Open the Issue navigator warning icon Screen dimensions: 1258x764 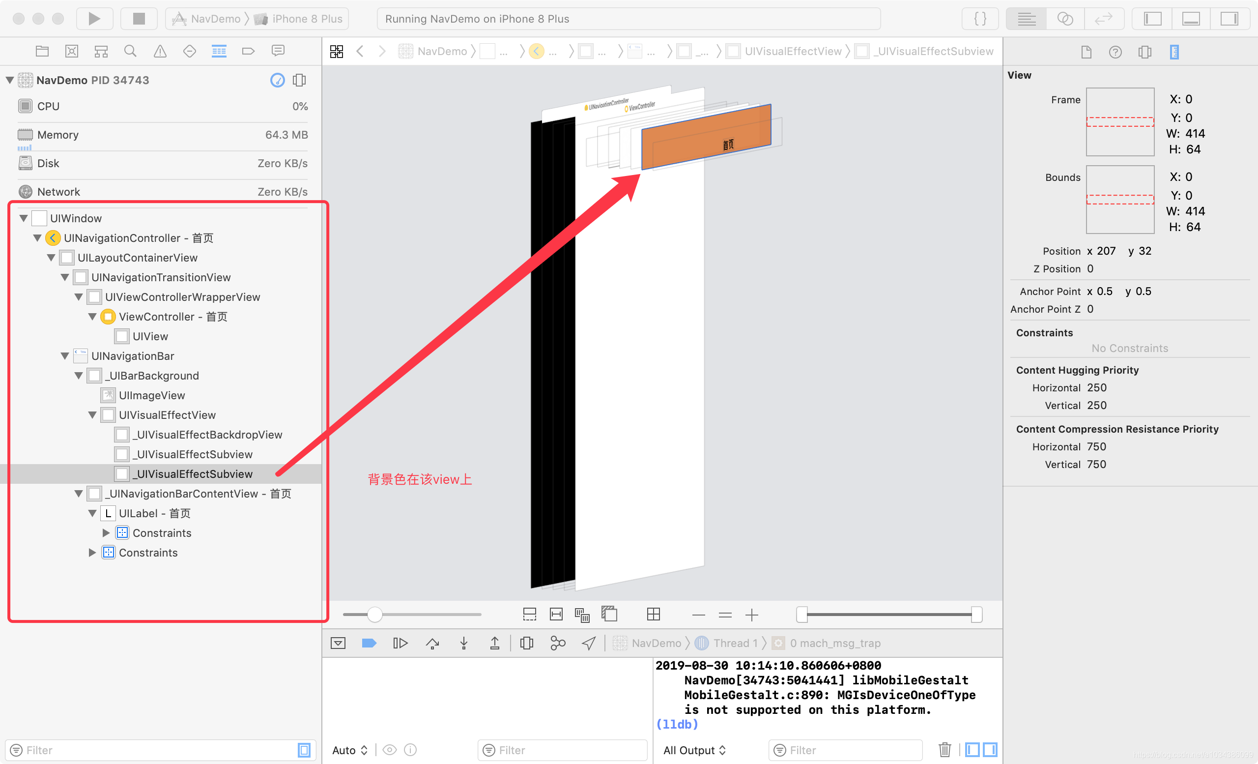(160, 51)
